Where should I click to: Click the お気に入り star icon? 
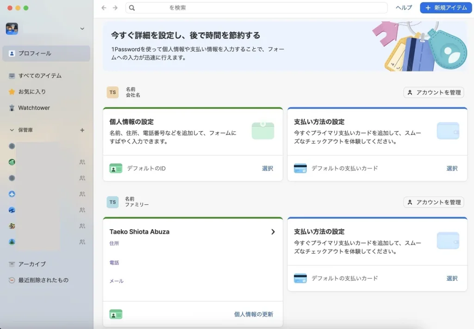point(12,91)
